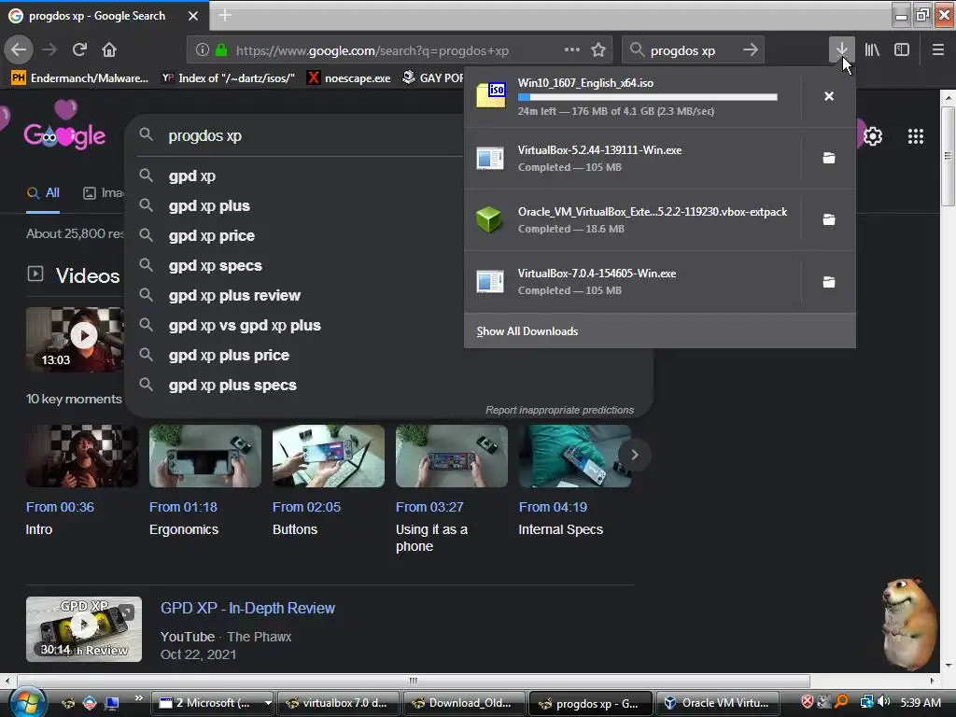Image resolution: width=956 pixels, height=717 pixels.
Task: Open the Internal Specs key moment thumbnail
Action: pyautogui.click(x=575, y=456)
